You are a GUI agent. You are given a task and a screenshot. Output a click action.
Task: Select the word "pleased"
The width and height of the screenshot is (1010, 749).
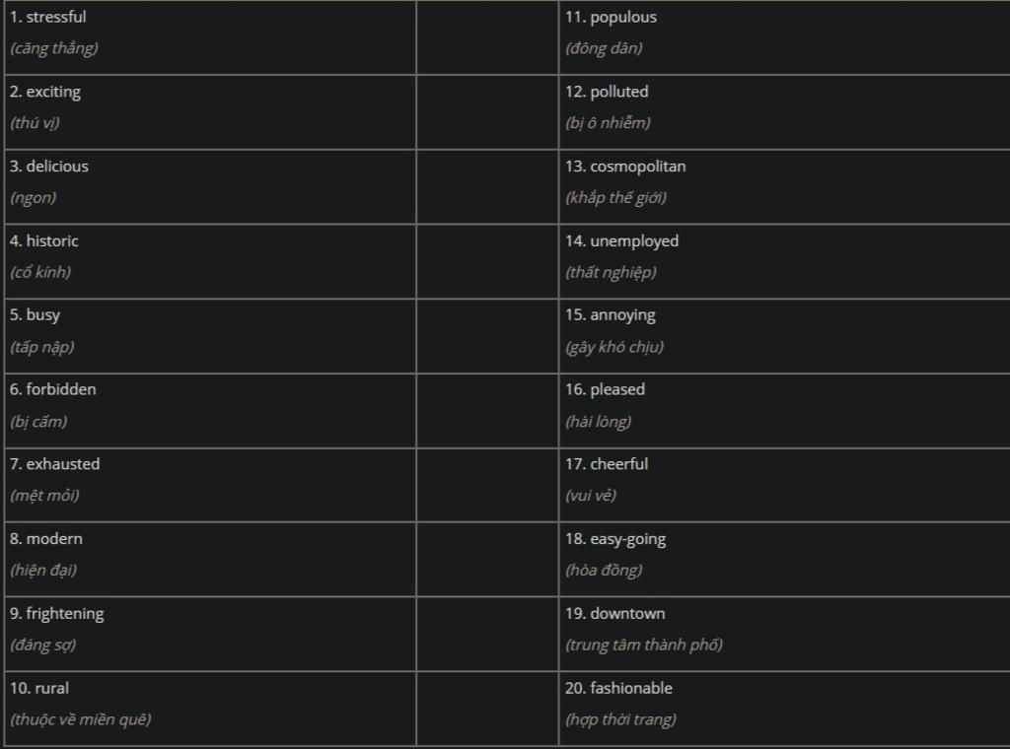tap(617, 389)
